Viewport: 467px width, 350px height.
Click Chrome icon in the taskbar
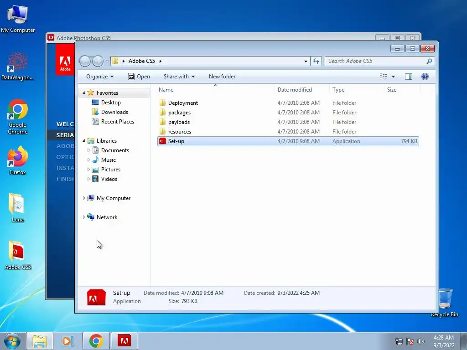pos(96,341)
